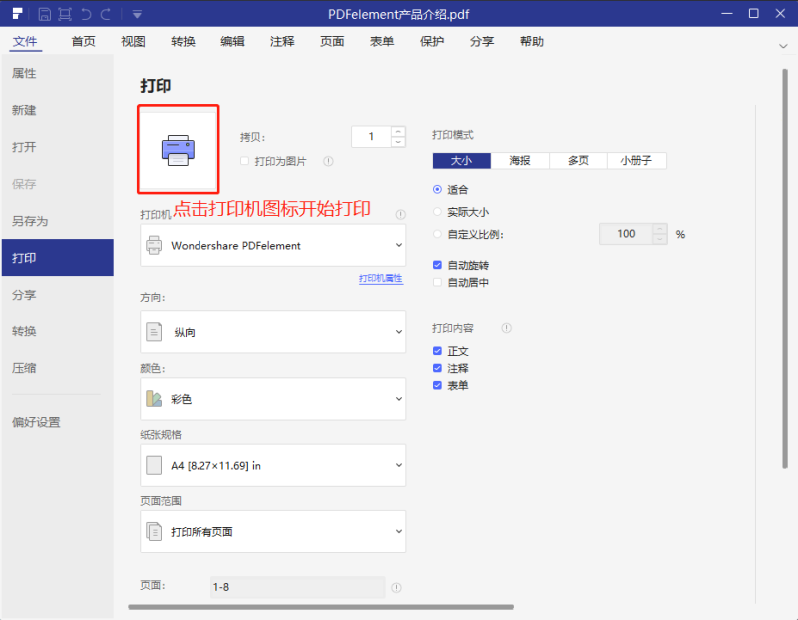Viewport: 798px width, 620px height.
Task: Click the info icon beside 打印内容
Action: (508, 327)
